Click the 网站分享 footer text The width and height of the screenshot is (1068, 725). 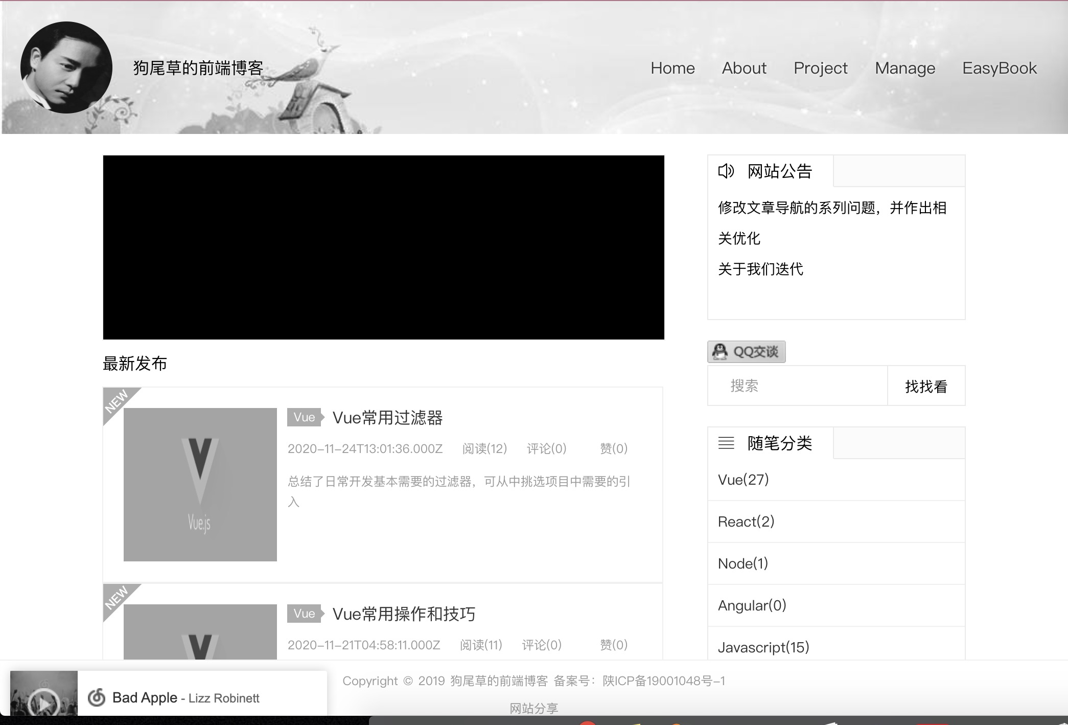pyautogui.click(x=534, y=708)
